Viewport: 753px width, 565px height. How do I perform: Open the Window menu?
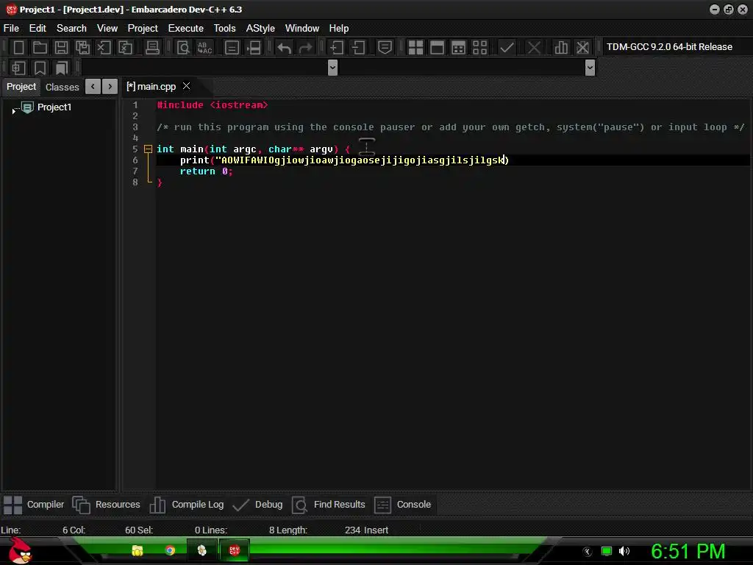pyautogui.click(x=302, y=29)
